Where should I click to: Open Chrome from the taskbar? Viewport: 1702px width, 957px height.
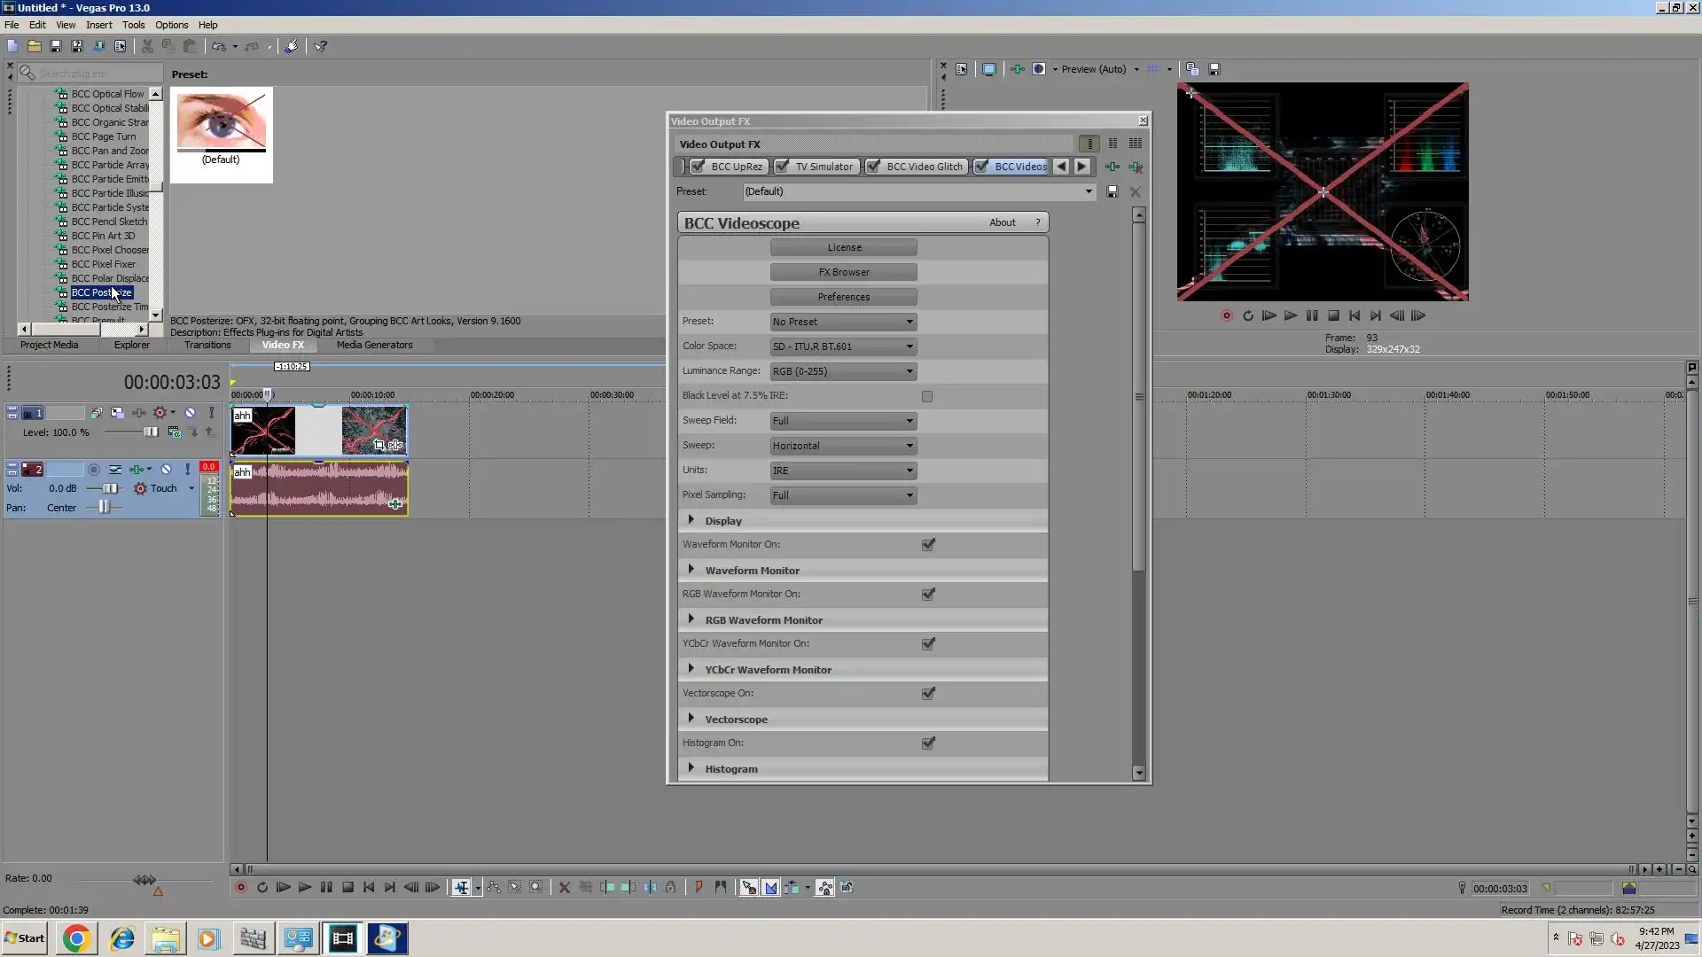[x=76, y=938]
